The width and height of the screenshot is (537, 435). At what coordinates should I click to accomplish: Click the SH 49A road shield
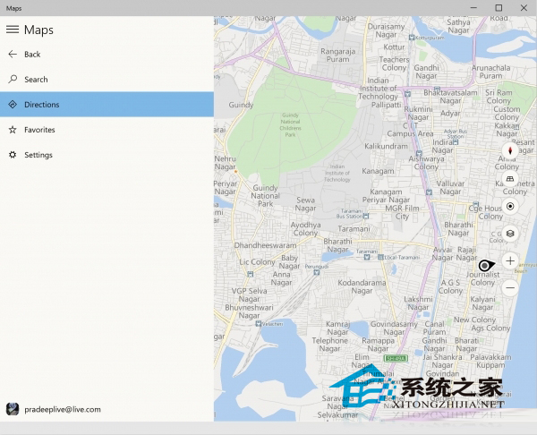click(x=396, y=358)
